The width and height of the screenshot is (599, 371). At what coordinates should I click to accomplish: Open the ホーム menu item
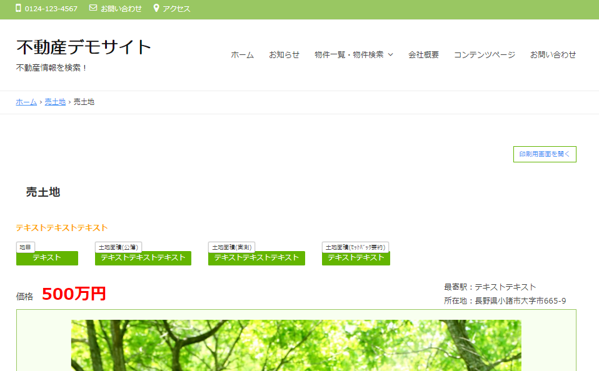click(x=242, y=55)
